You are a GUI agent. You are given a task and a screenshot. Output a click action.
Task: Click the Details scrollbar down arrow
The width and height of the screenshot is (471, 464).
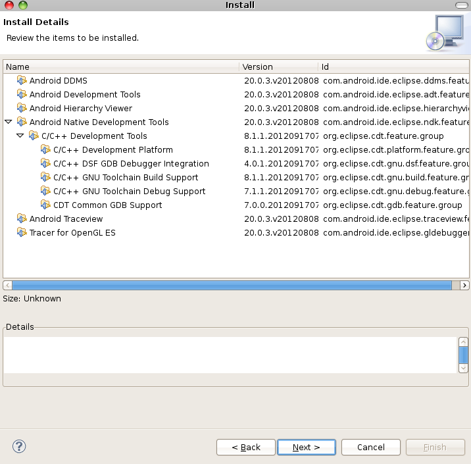(464, 368)
